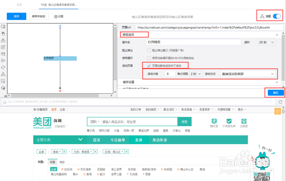Open the 更多 dropdown menu

click(242, 109)
